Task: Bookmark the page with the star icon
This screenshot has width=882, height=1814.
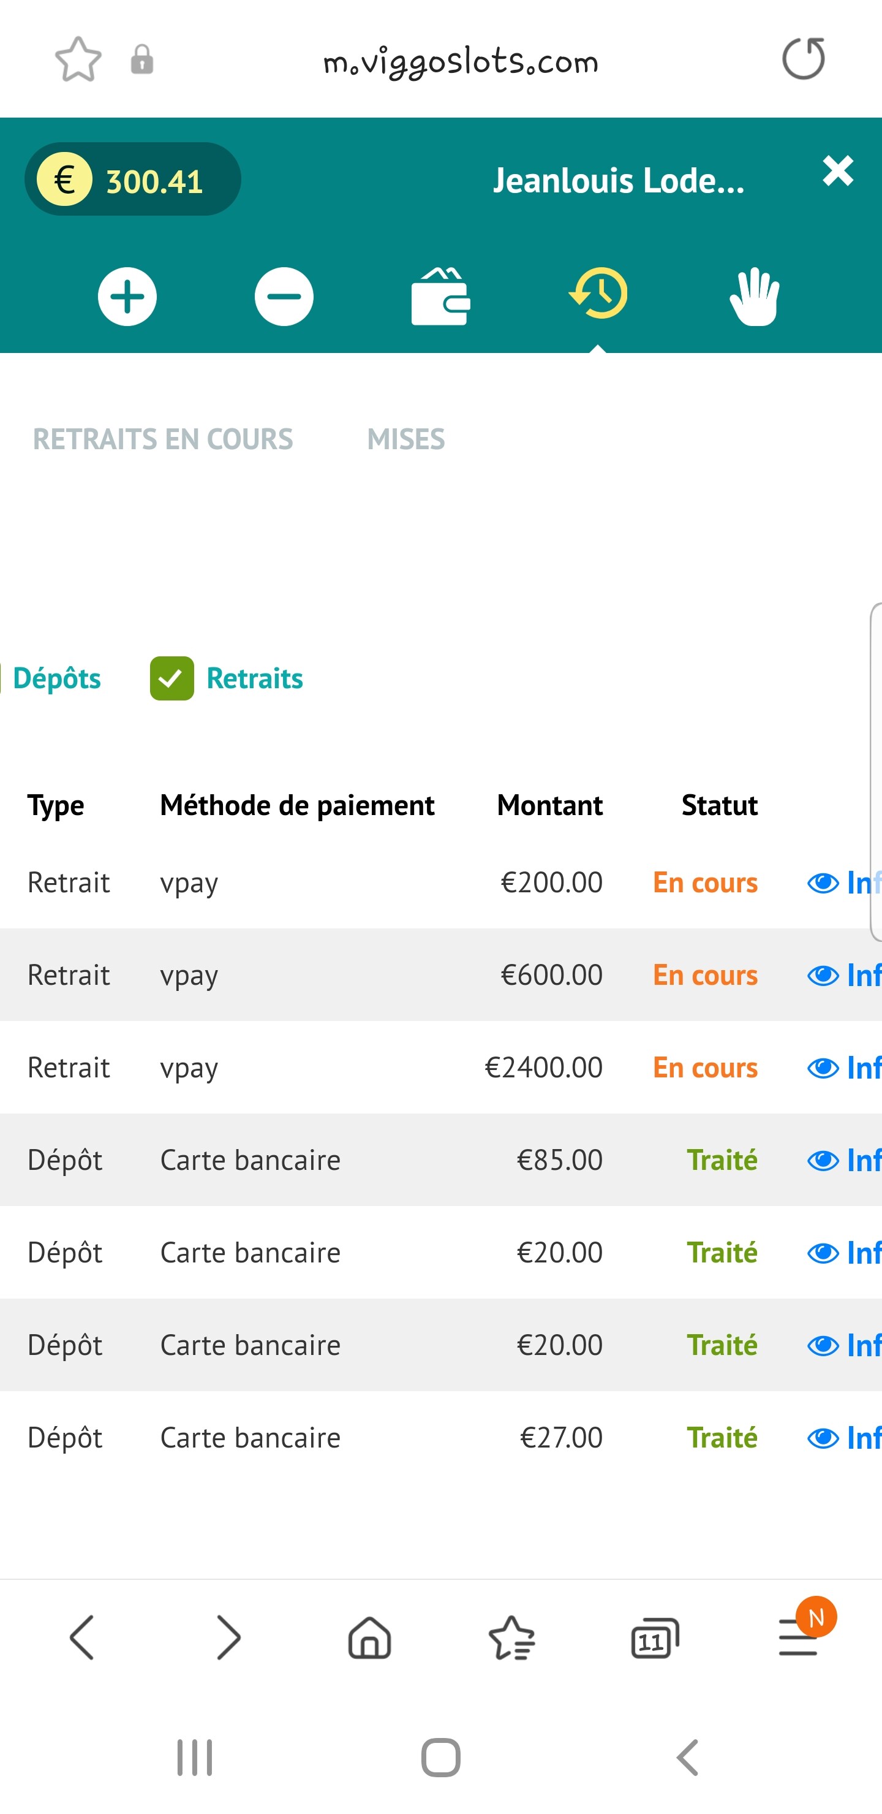Action: [78, 59]
